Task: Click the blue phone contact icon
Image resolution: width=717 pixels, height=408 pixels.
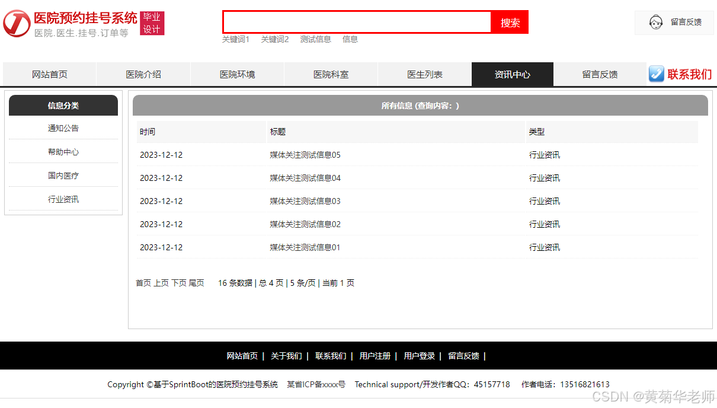Action: click(x=656, y=74)
